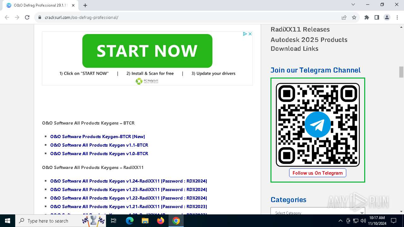404x227 pixels.
Task: Open Keygen v1.23-RadiXX11 link
Action: coord(128,189)
